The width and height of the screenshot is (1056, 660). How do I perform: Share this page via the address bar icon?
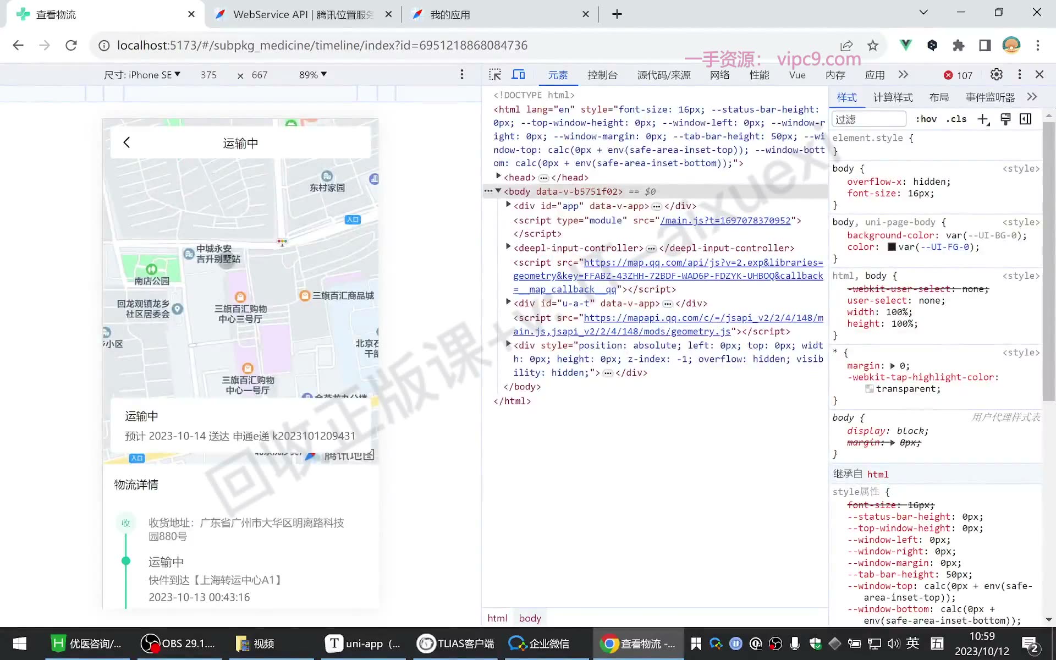pyautogui.click(x=846, y=45)
